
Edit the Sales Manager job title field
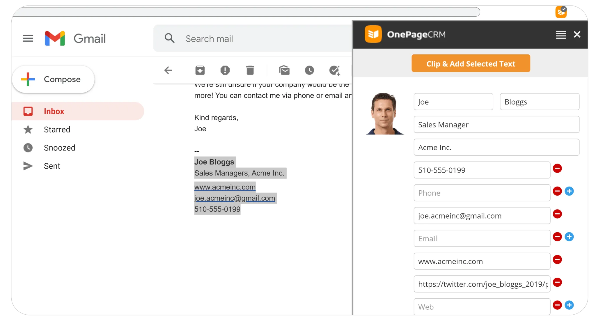pos(496,125)
